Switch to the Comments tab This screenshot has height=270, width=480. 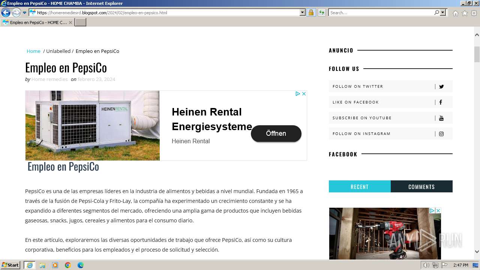coord(421,186)
